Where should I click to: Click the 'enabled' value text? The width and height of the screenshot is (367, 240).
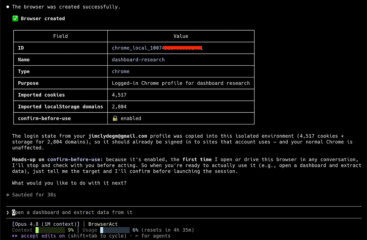point(131,118)
